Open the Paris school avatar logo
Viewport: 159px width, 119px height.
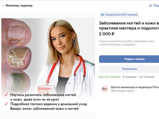pyautogui.click(x=105, y=89)
